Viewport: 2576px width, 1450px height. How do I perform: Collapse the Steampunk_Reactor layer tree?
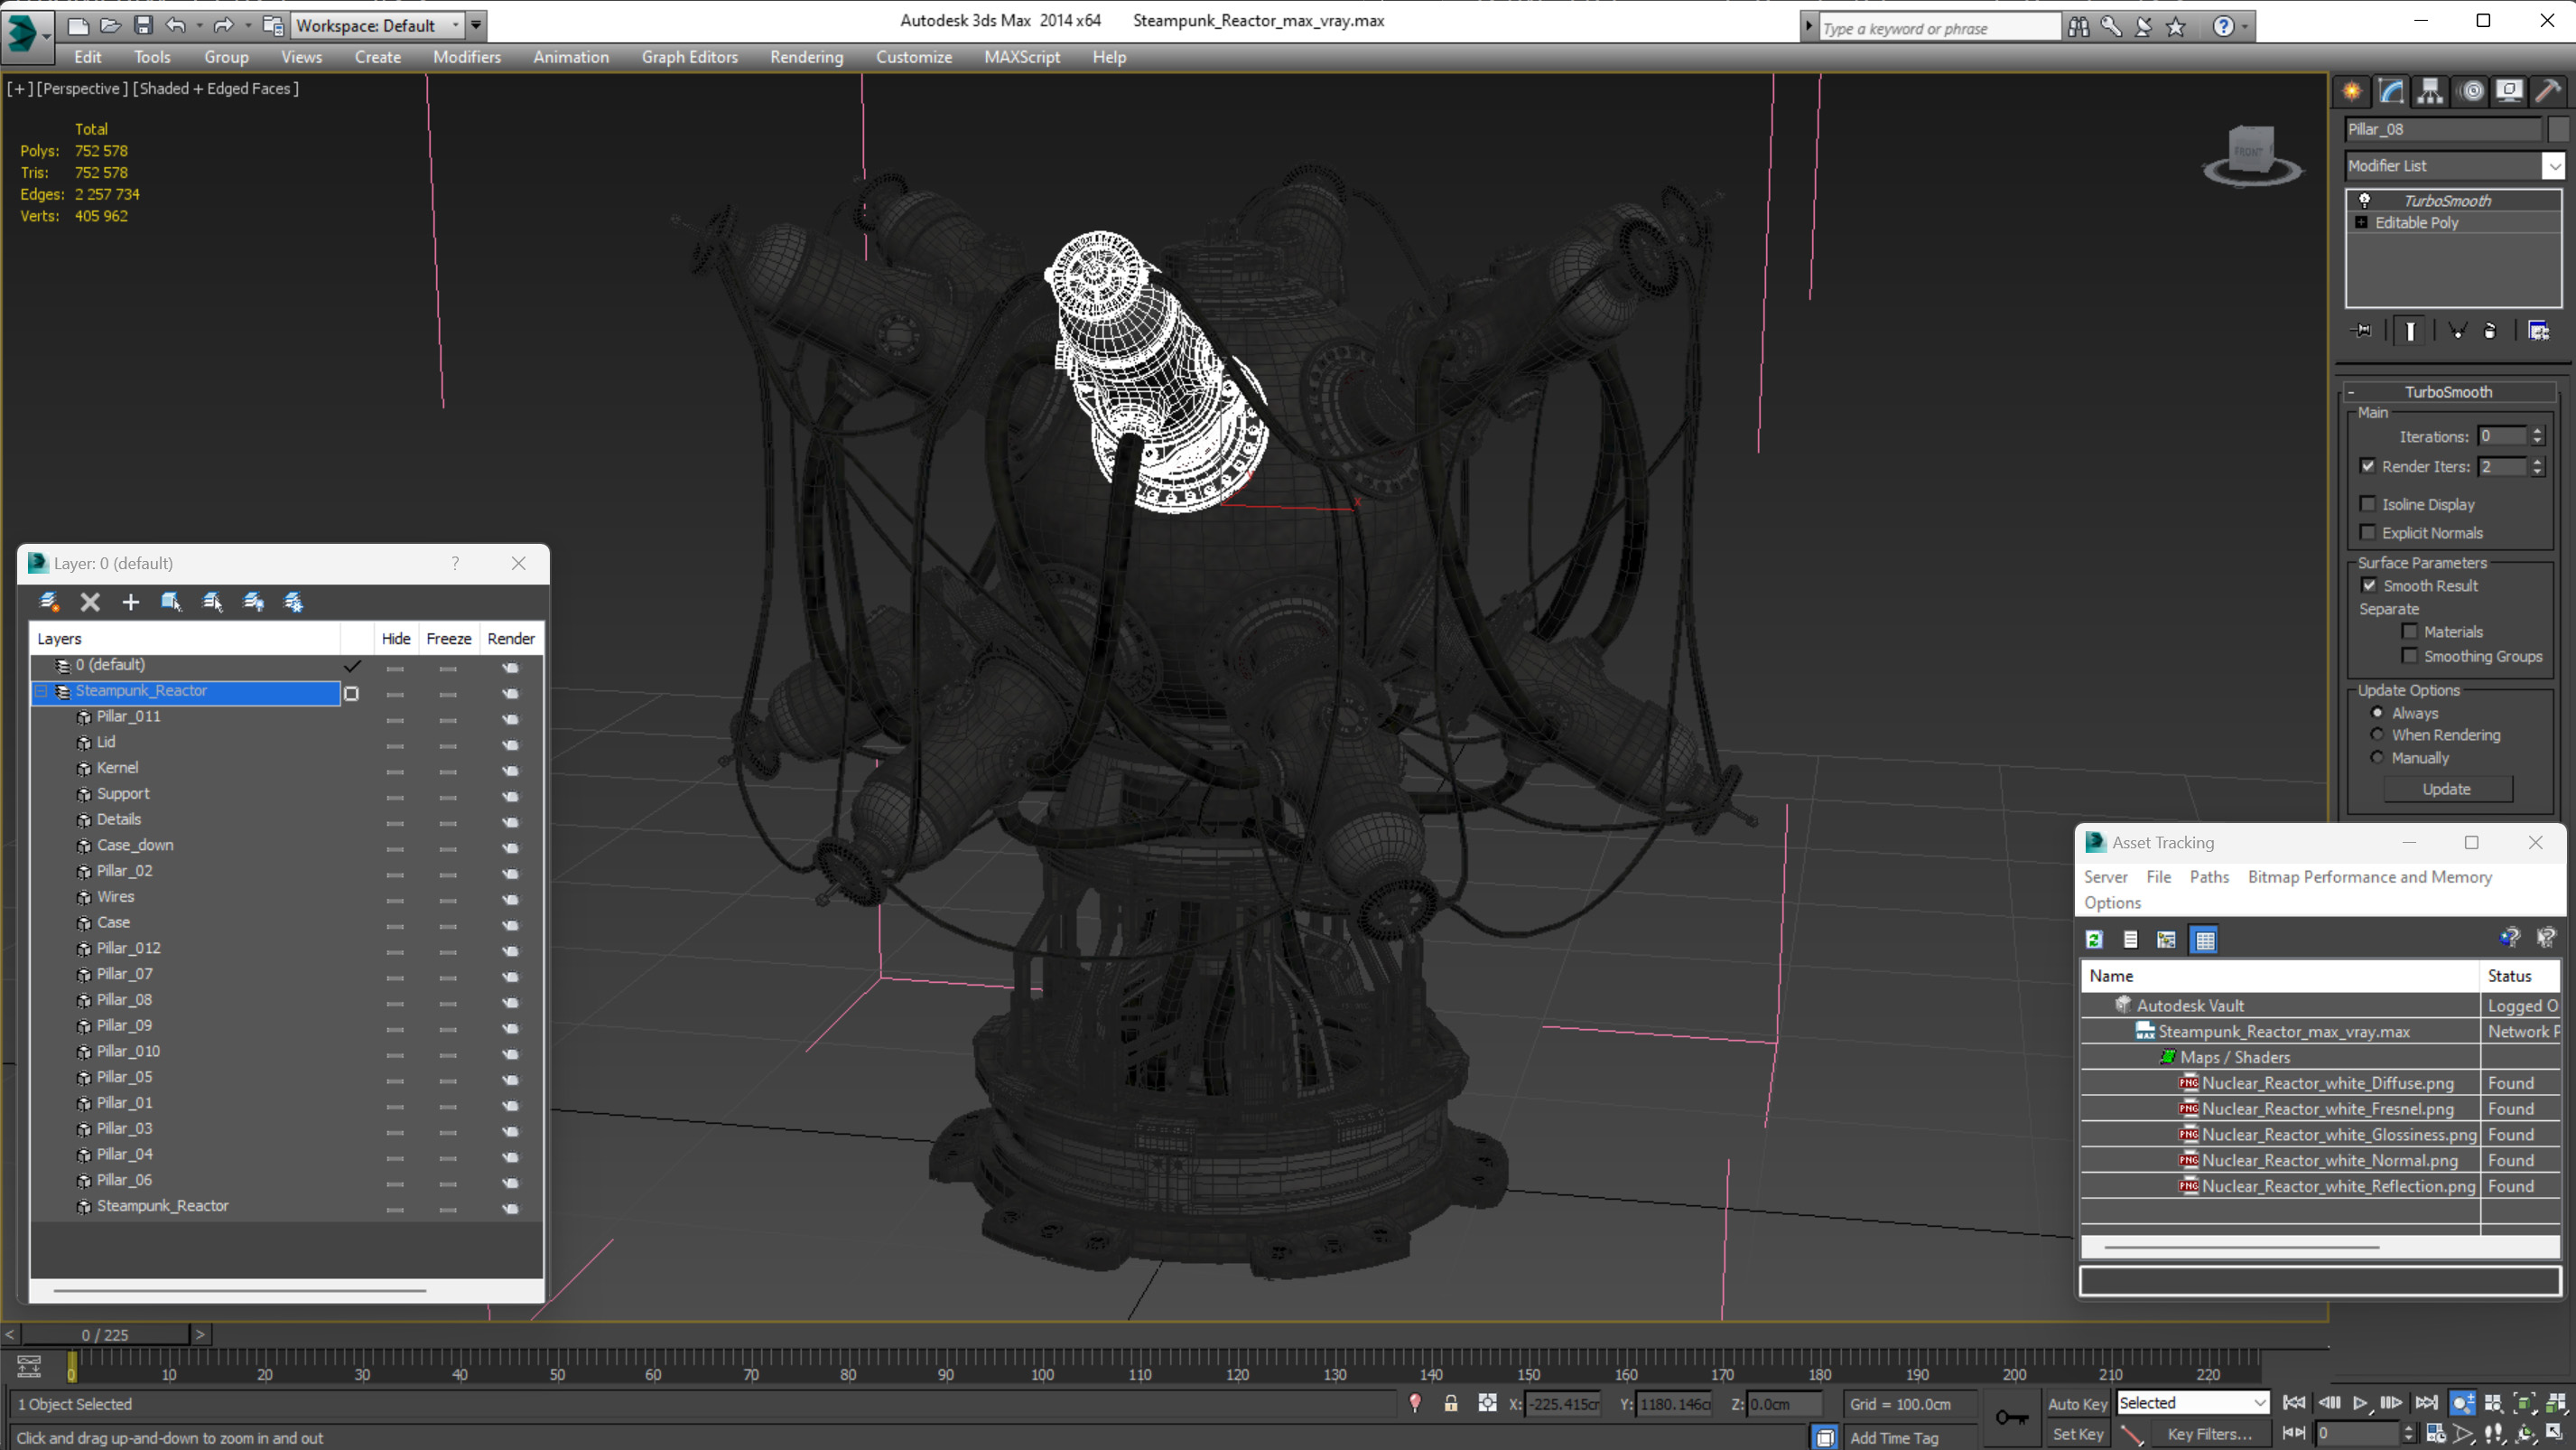coord(42,690)
